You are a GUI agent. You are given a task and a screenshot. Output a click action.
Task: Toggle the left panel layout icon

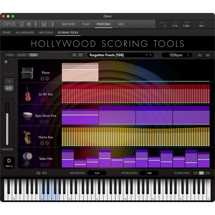click(37, 24)
